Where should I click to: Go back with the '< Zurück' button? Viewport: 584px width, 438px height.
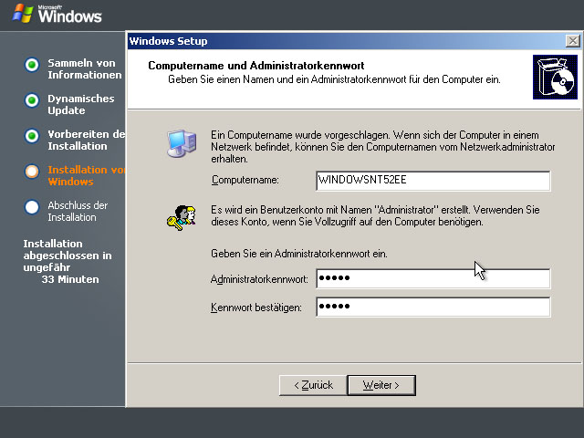click(312, 385)
